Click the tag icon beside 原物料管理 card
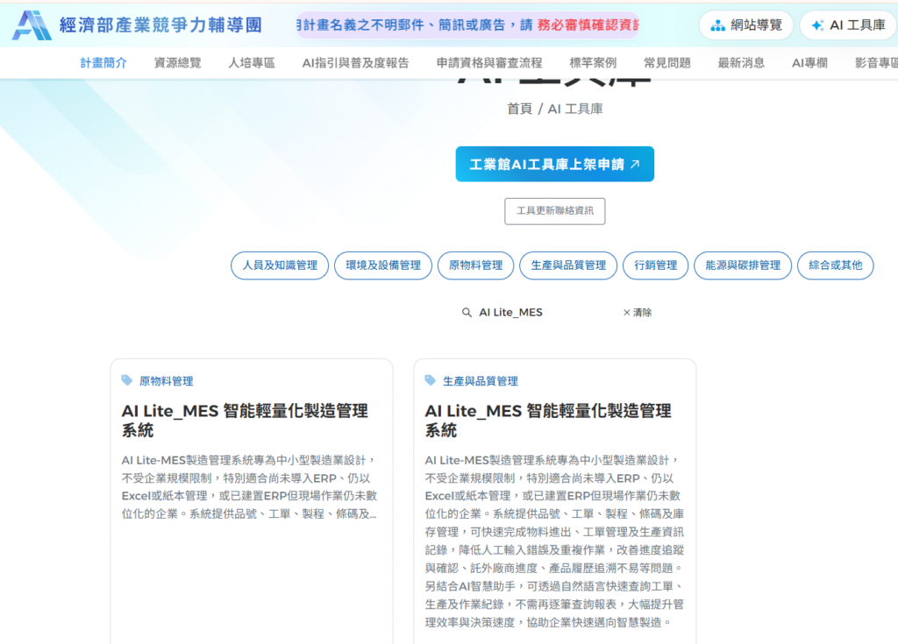Viewport: 898px width, 644px height. click(x=126, y=380)
